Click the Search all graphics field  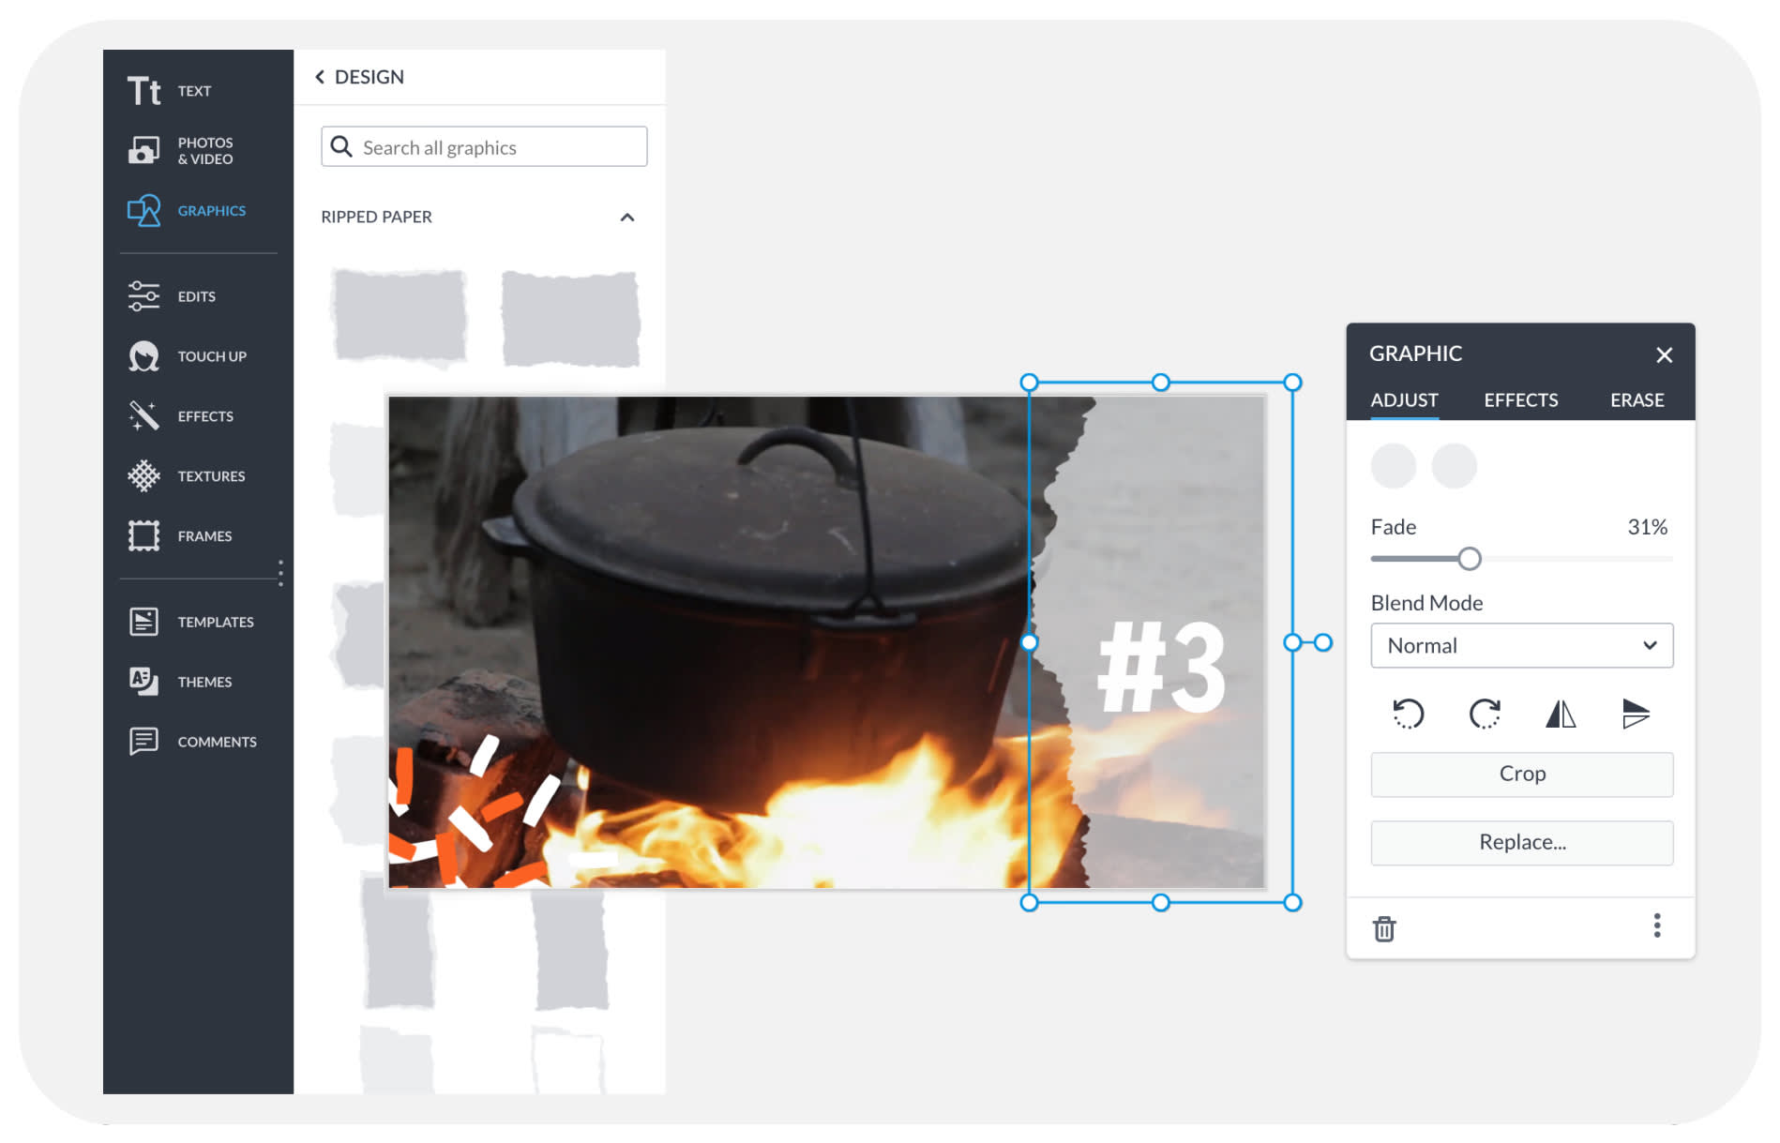coord(497,147)
